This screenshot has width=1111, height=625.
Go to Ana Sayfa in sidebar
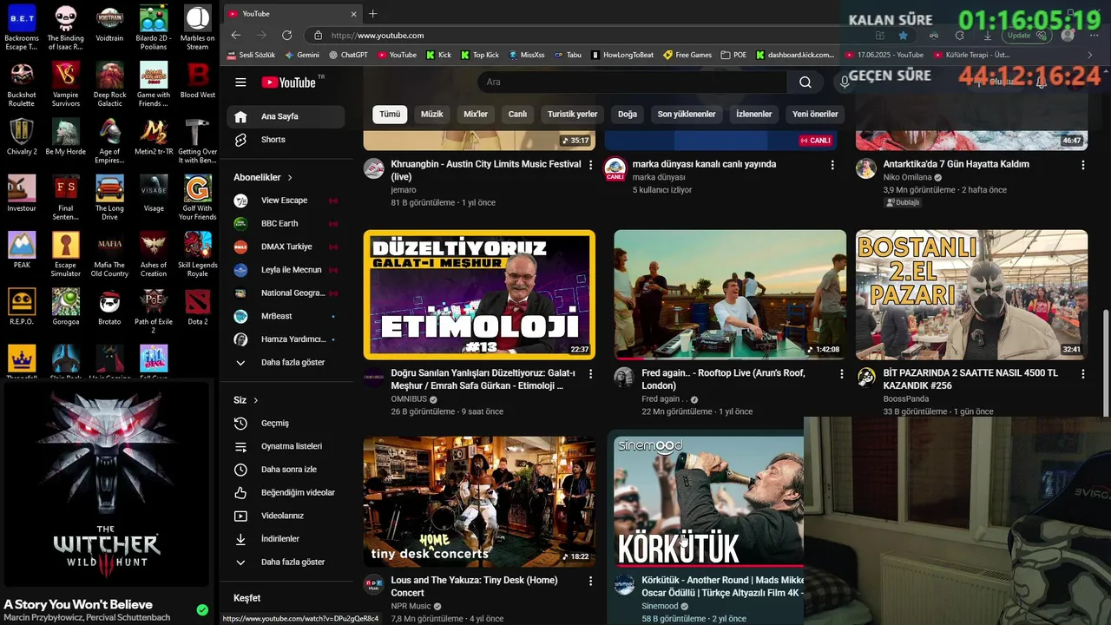point(286,116)
